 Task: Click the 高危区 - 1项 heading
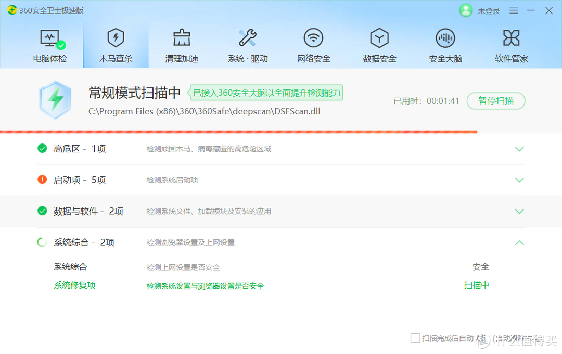80,149
